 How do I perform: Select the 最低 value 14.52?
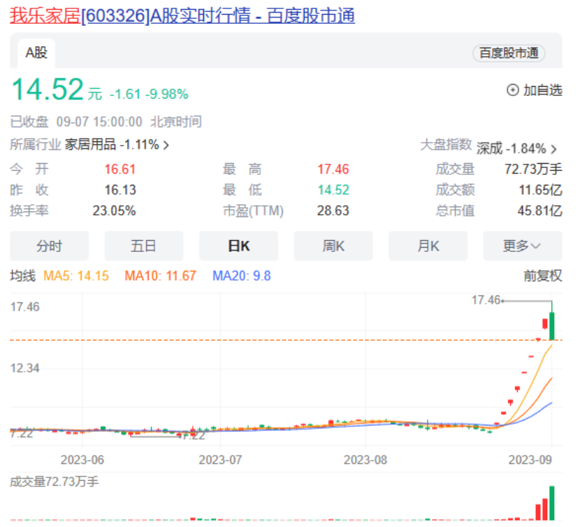click(333, 190)
